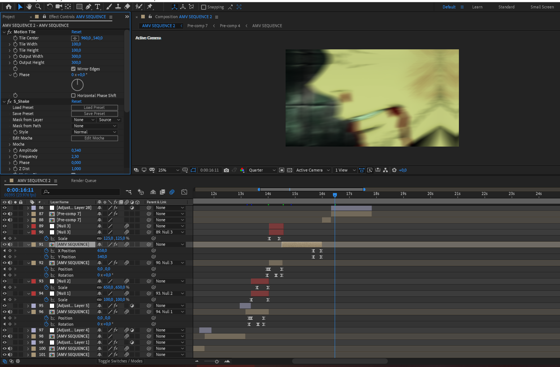This screenshot has height=367, width=560.
Task: Switch to the Render Queue tab
Action: point(84,181)
